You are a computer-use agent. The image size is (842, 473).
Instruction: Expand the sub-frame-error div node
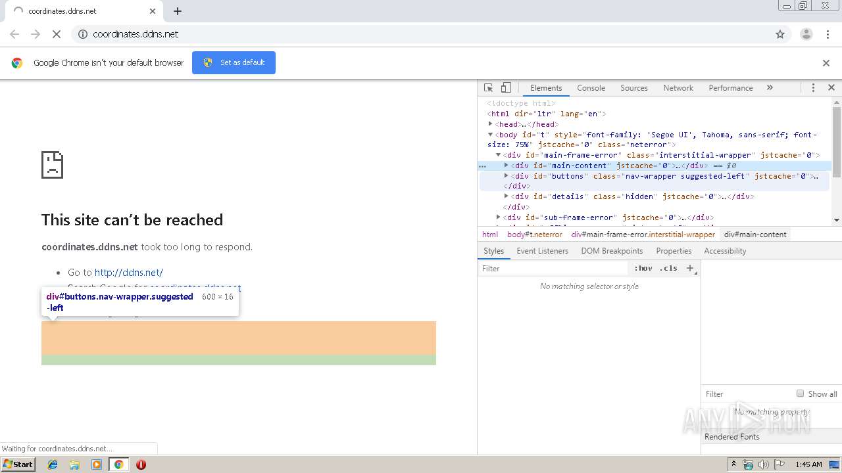pyautogui.click(x=499, y=217)
